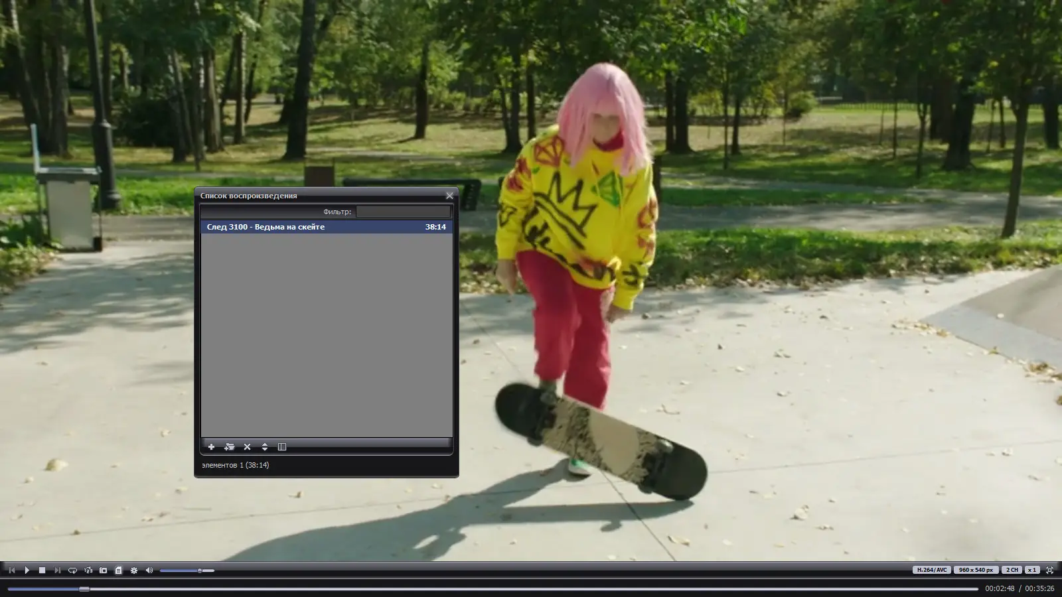Close the Список воспроизведения window
The image size is (1062, 597).
tap(449, 196)
